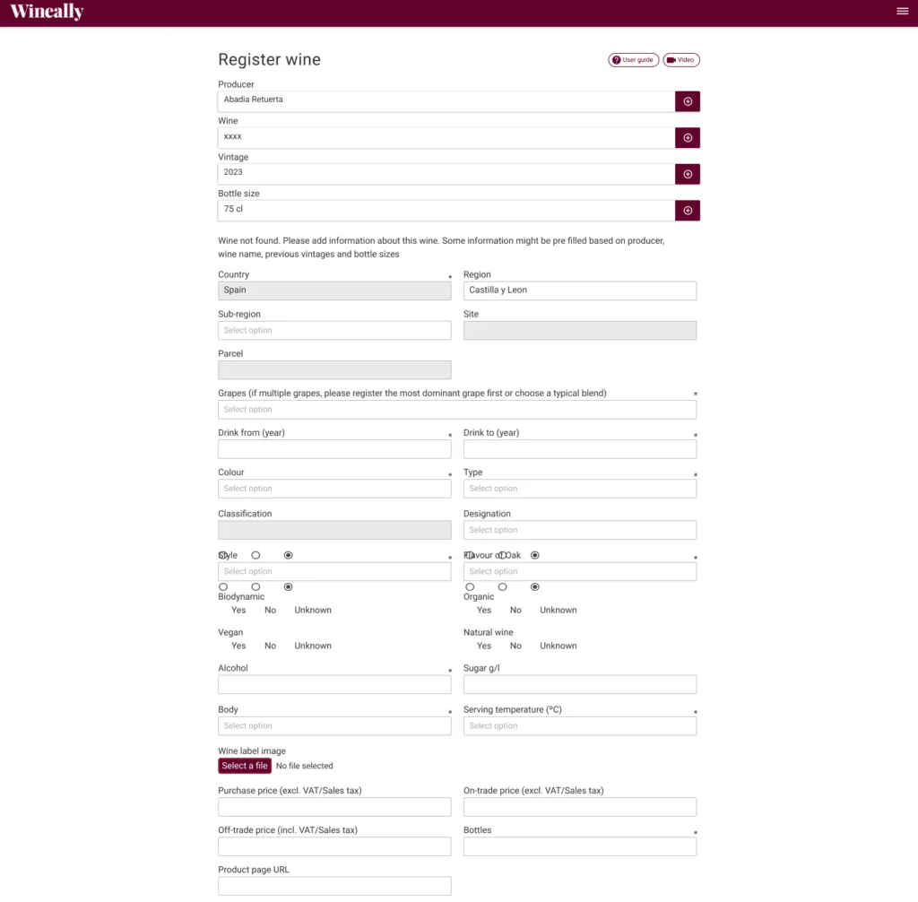Click the filled radio button beside Flavour of Oak label
This screenshot has height=902, width=918.
(x=534, y=555)
